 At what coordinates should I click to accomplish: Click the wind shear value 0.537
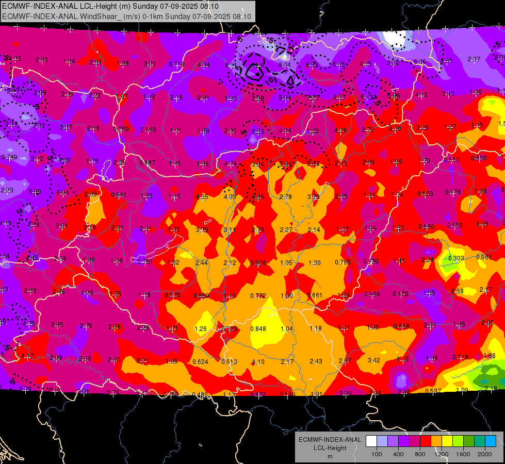[433, 391]
